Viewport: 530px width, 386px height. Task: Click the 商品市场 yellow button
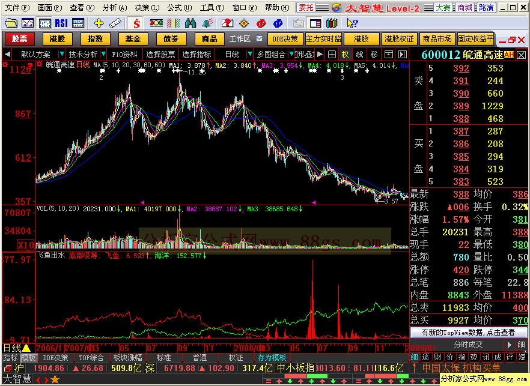[437, 39]
